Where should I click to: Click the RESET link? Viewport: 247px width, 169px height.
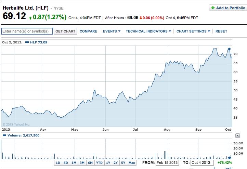221,31
